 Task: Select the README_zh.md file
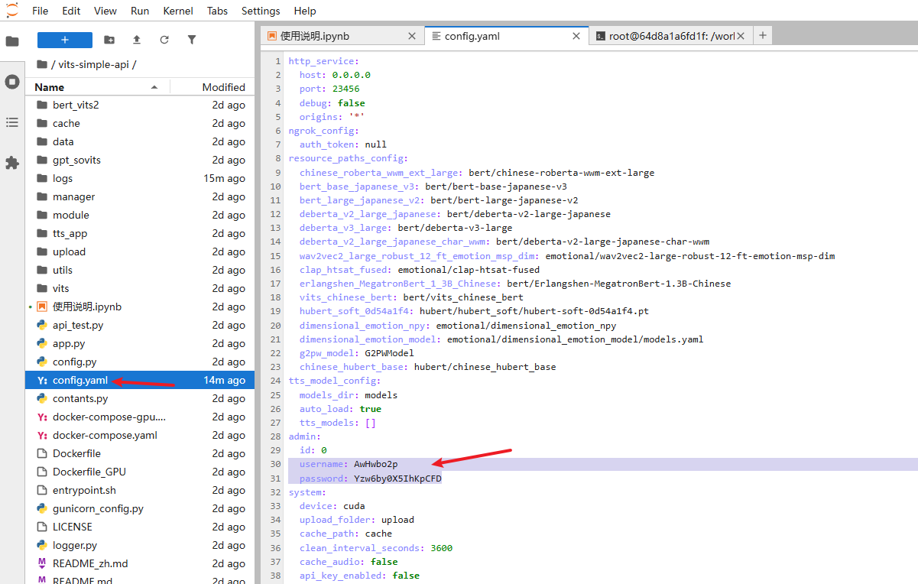140,563
